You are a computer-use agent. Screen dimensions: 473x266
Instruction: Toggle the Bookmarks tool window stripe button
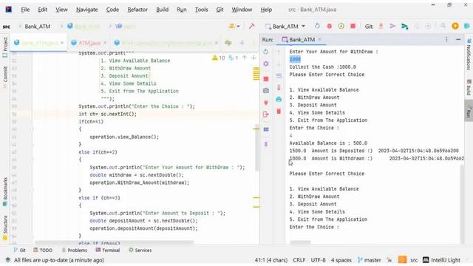pyautogui.click(x=5, y=191)
